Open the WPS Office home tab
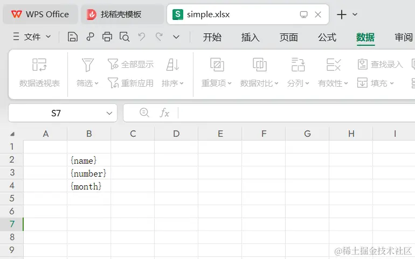Screen dimensions: 415x259 40,15
